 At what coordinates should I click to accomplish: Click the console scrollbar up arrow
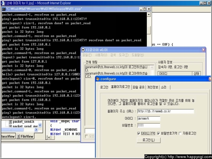tap(149, 14)
